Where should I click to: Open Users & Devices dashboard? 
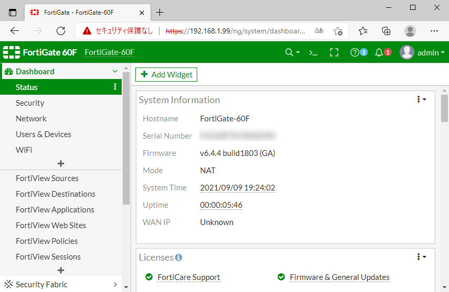[x=44, y=134]
